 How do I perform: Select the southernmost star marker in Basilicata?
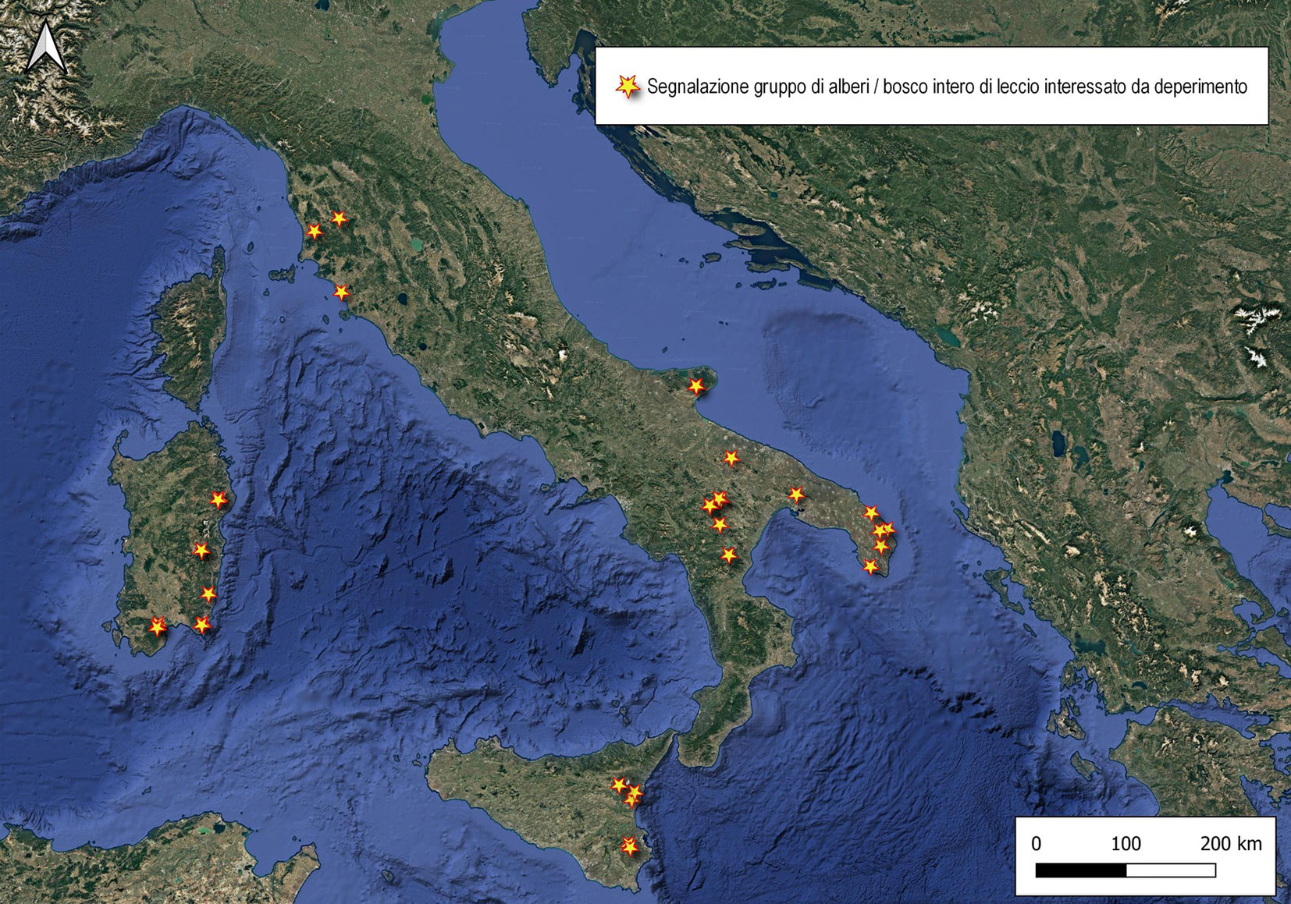pos(728,555)
